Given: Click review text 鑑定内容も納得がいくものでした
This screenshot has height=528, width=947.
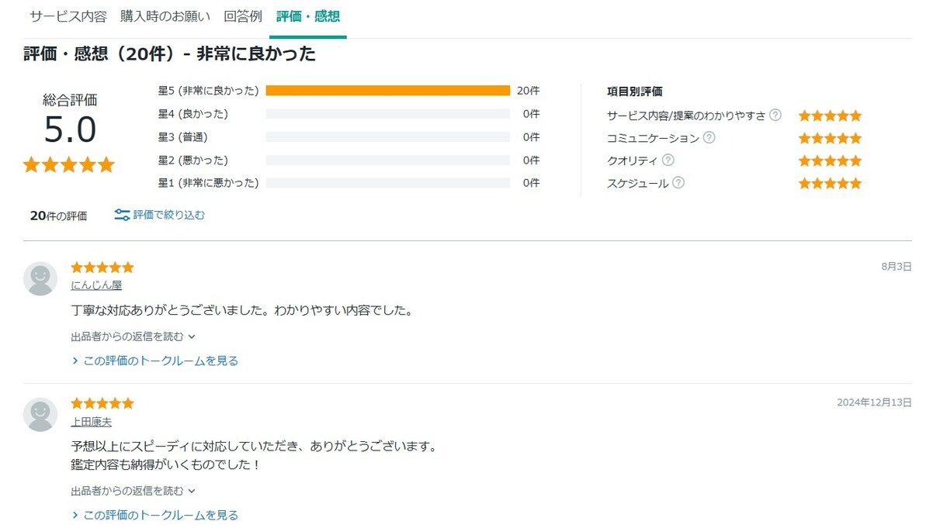Looking at the screenshot, I should tap(165, 464).
